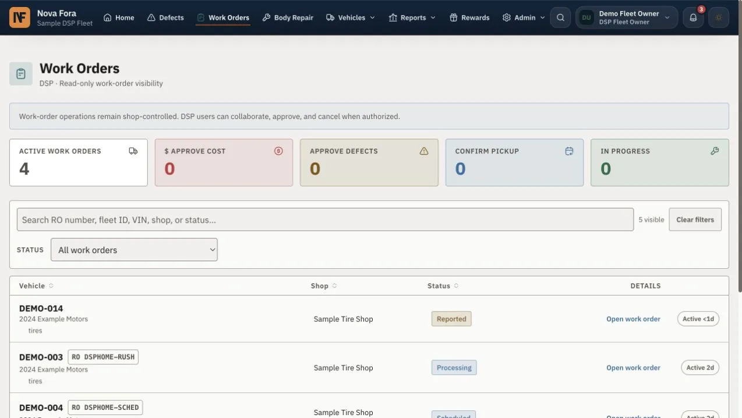The image size is (742, 418).
Task: Open the Status All work orders dropdown
Action: (134, 250)
